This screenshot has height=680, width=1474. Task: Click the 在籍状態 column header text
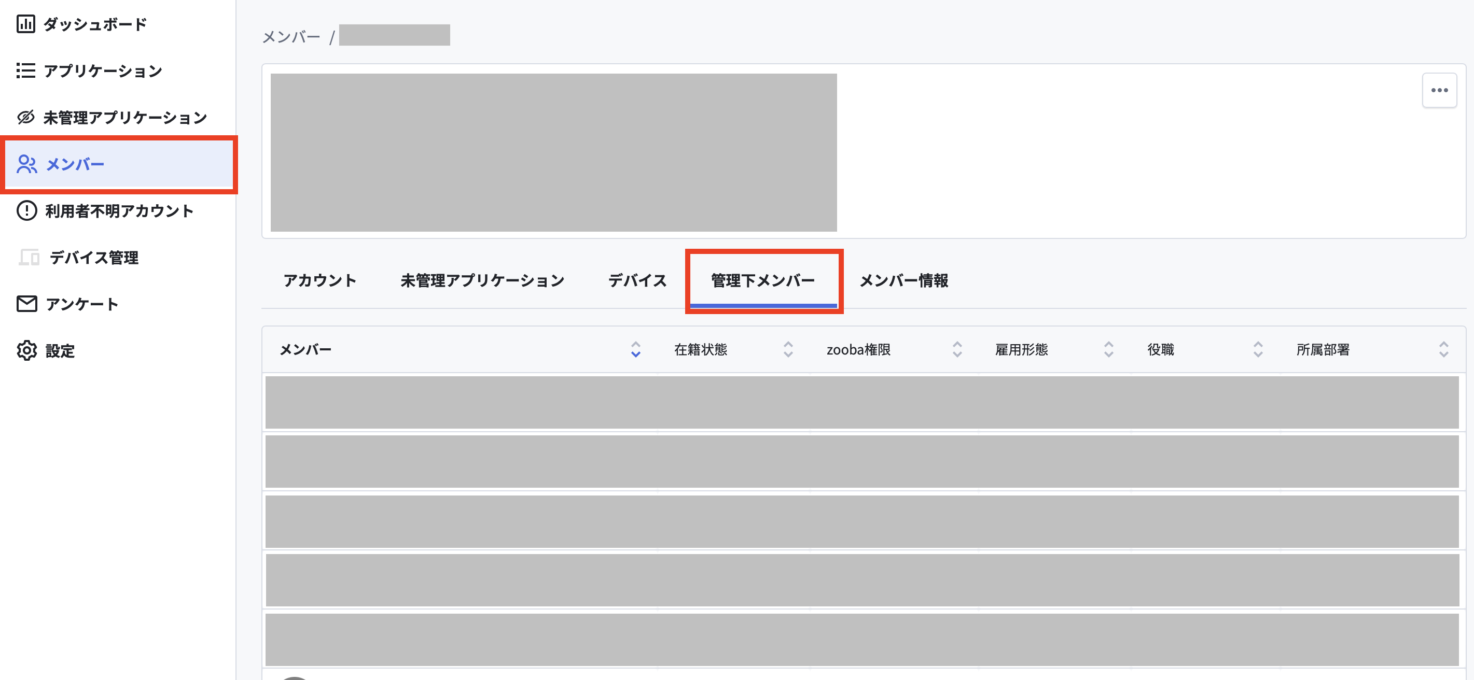click(x=700, y=349)
